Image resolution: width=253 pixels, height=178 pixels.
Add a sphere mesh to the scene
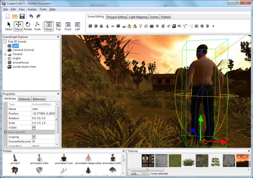[x=96, y=26]
